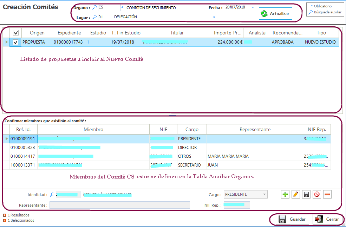The width and height of the screenshot is (346, 227).
Task: Sort members by the NIF column header
Action: tap(163, 129)
